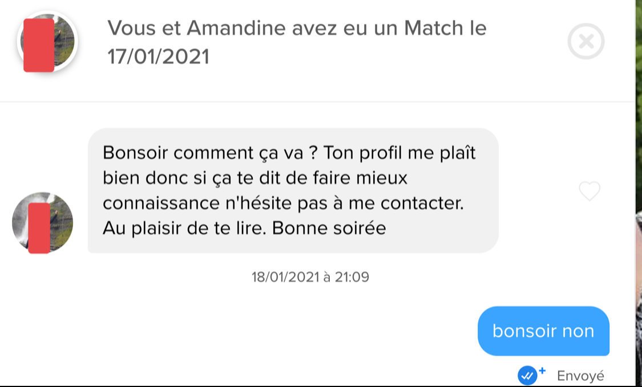Click the "Au plaisir de te lire" closing line
Screen dimensions: 642x387
coord(184,229)
